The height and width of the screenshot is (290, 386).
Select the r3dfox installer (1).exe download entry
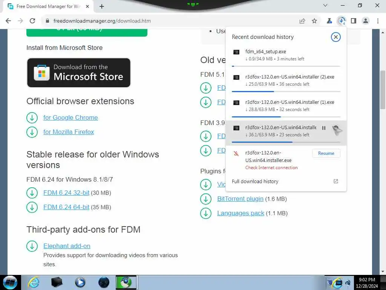coord(286,108)
